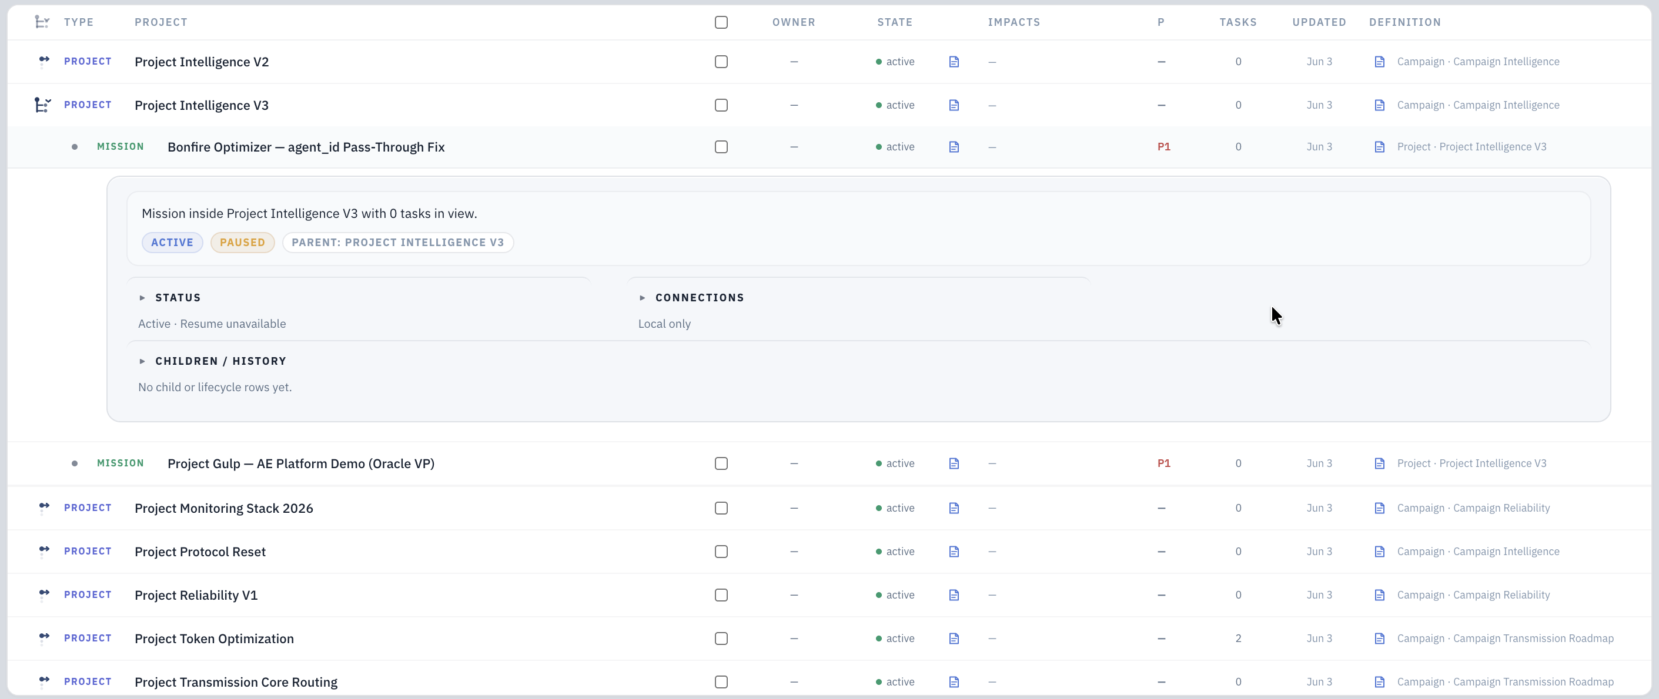Expand the Project Intelligence V2 tree icon
The width and height of the screenshot is (1659, 699).
coord(44,61)
